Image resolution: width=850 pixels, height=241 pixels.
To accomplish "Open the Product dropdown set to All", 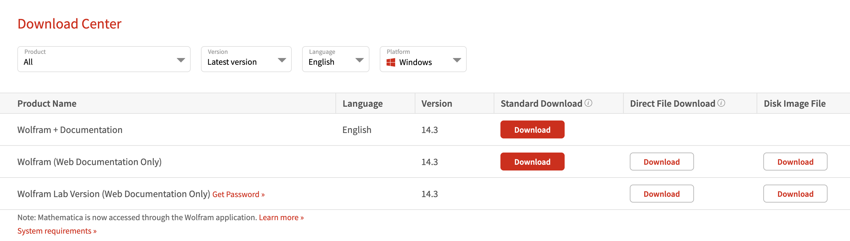I will click(x=104, y=59).
